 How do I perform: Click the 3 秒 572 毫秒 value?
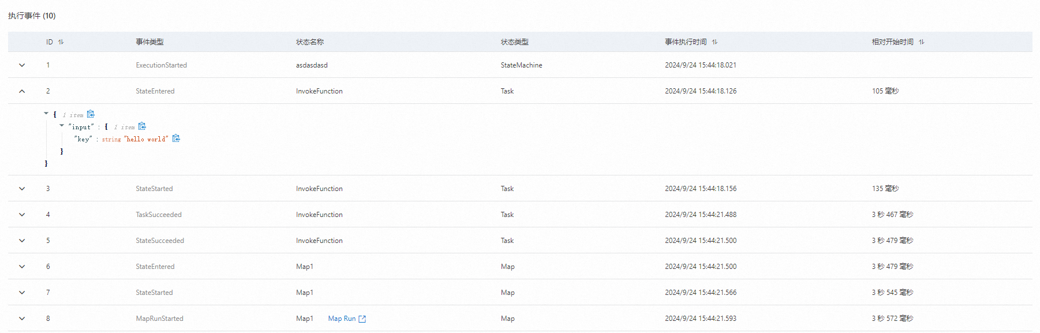(892, 319)
